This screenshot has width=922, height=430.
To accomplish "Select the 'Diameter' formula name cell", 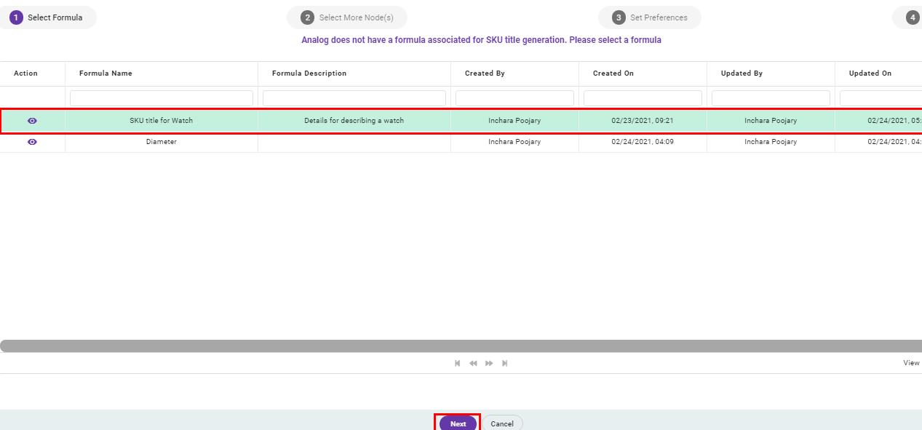I will [162, 142].
